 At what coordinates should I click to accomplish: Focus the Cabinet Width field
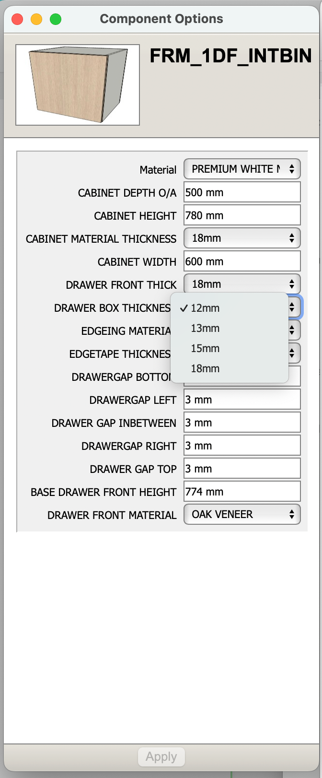click(242, 261)
